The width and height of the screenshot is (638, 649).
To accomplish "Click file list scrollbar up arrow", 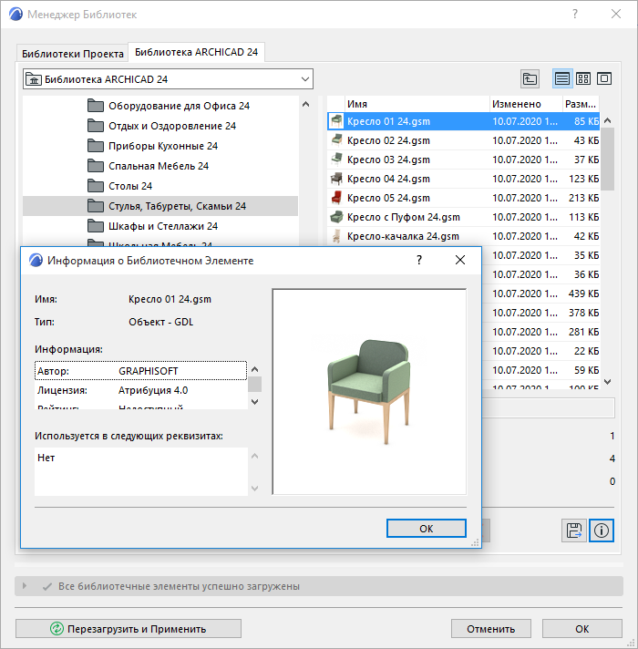I will pyautogui.click(x=607, y=121).
